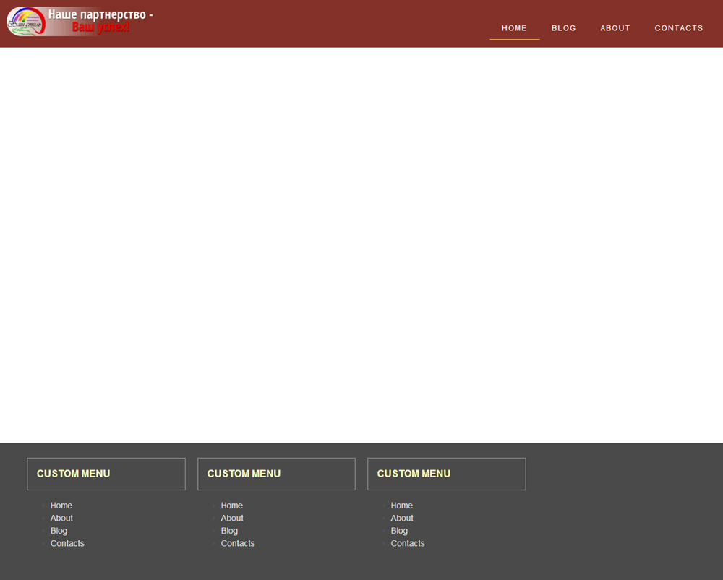
Task: Open Contacts from the top navigation bar
Action: point(678,28)
